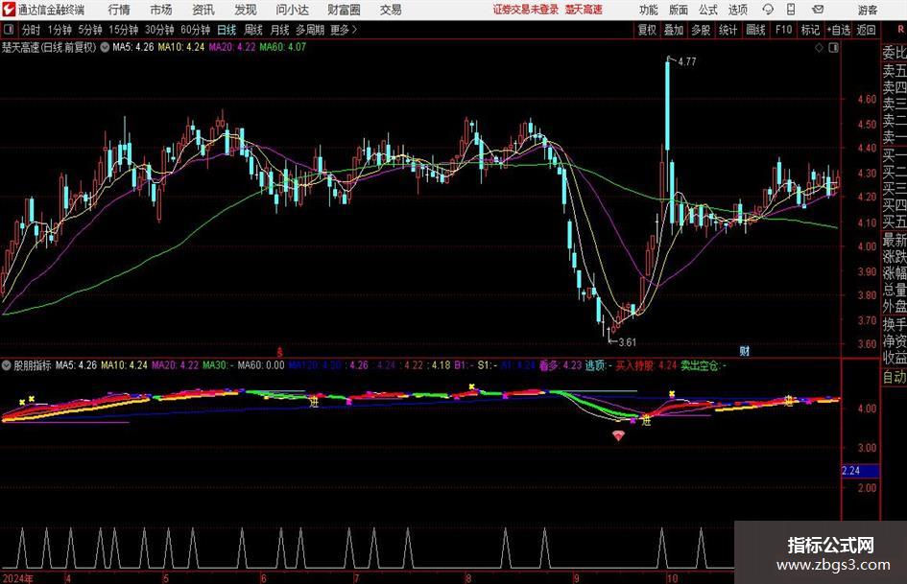Open the 资讯 menu
This screenshot has height=584, width=907.
point(203,10)
